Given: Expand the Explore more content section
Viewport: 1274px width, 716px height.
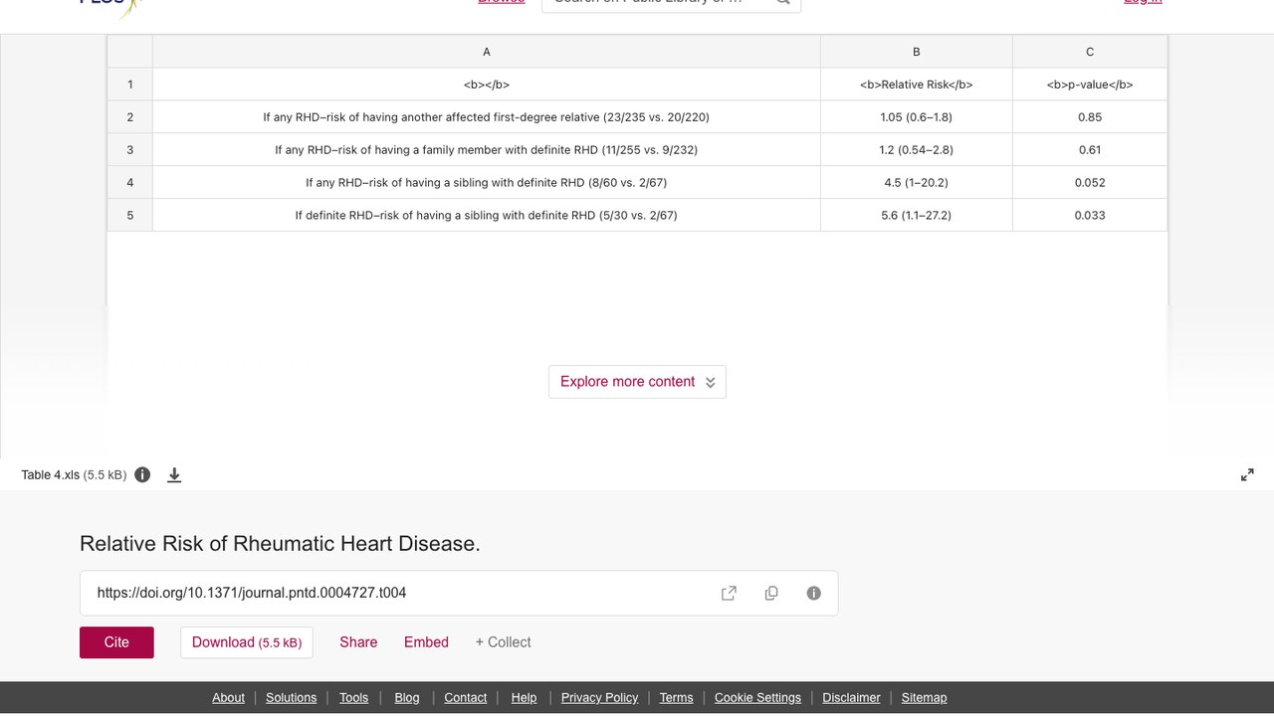Looking at the screenshot, I should pyautogui.click(x=637, y=382).
